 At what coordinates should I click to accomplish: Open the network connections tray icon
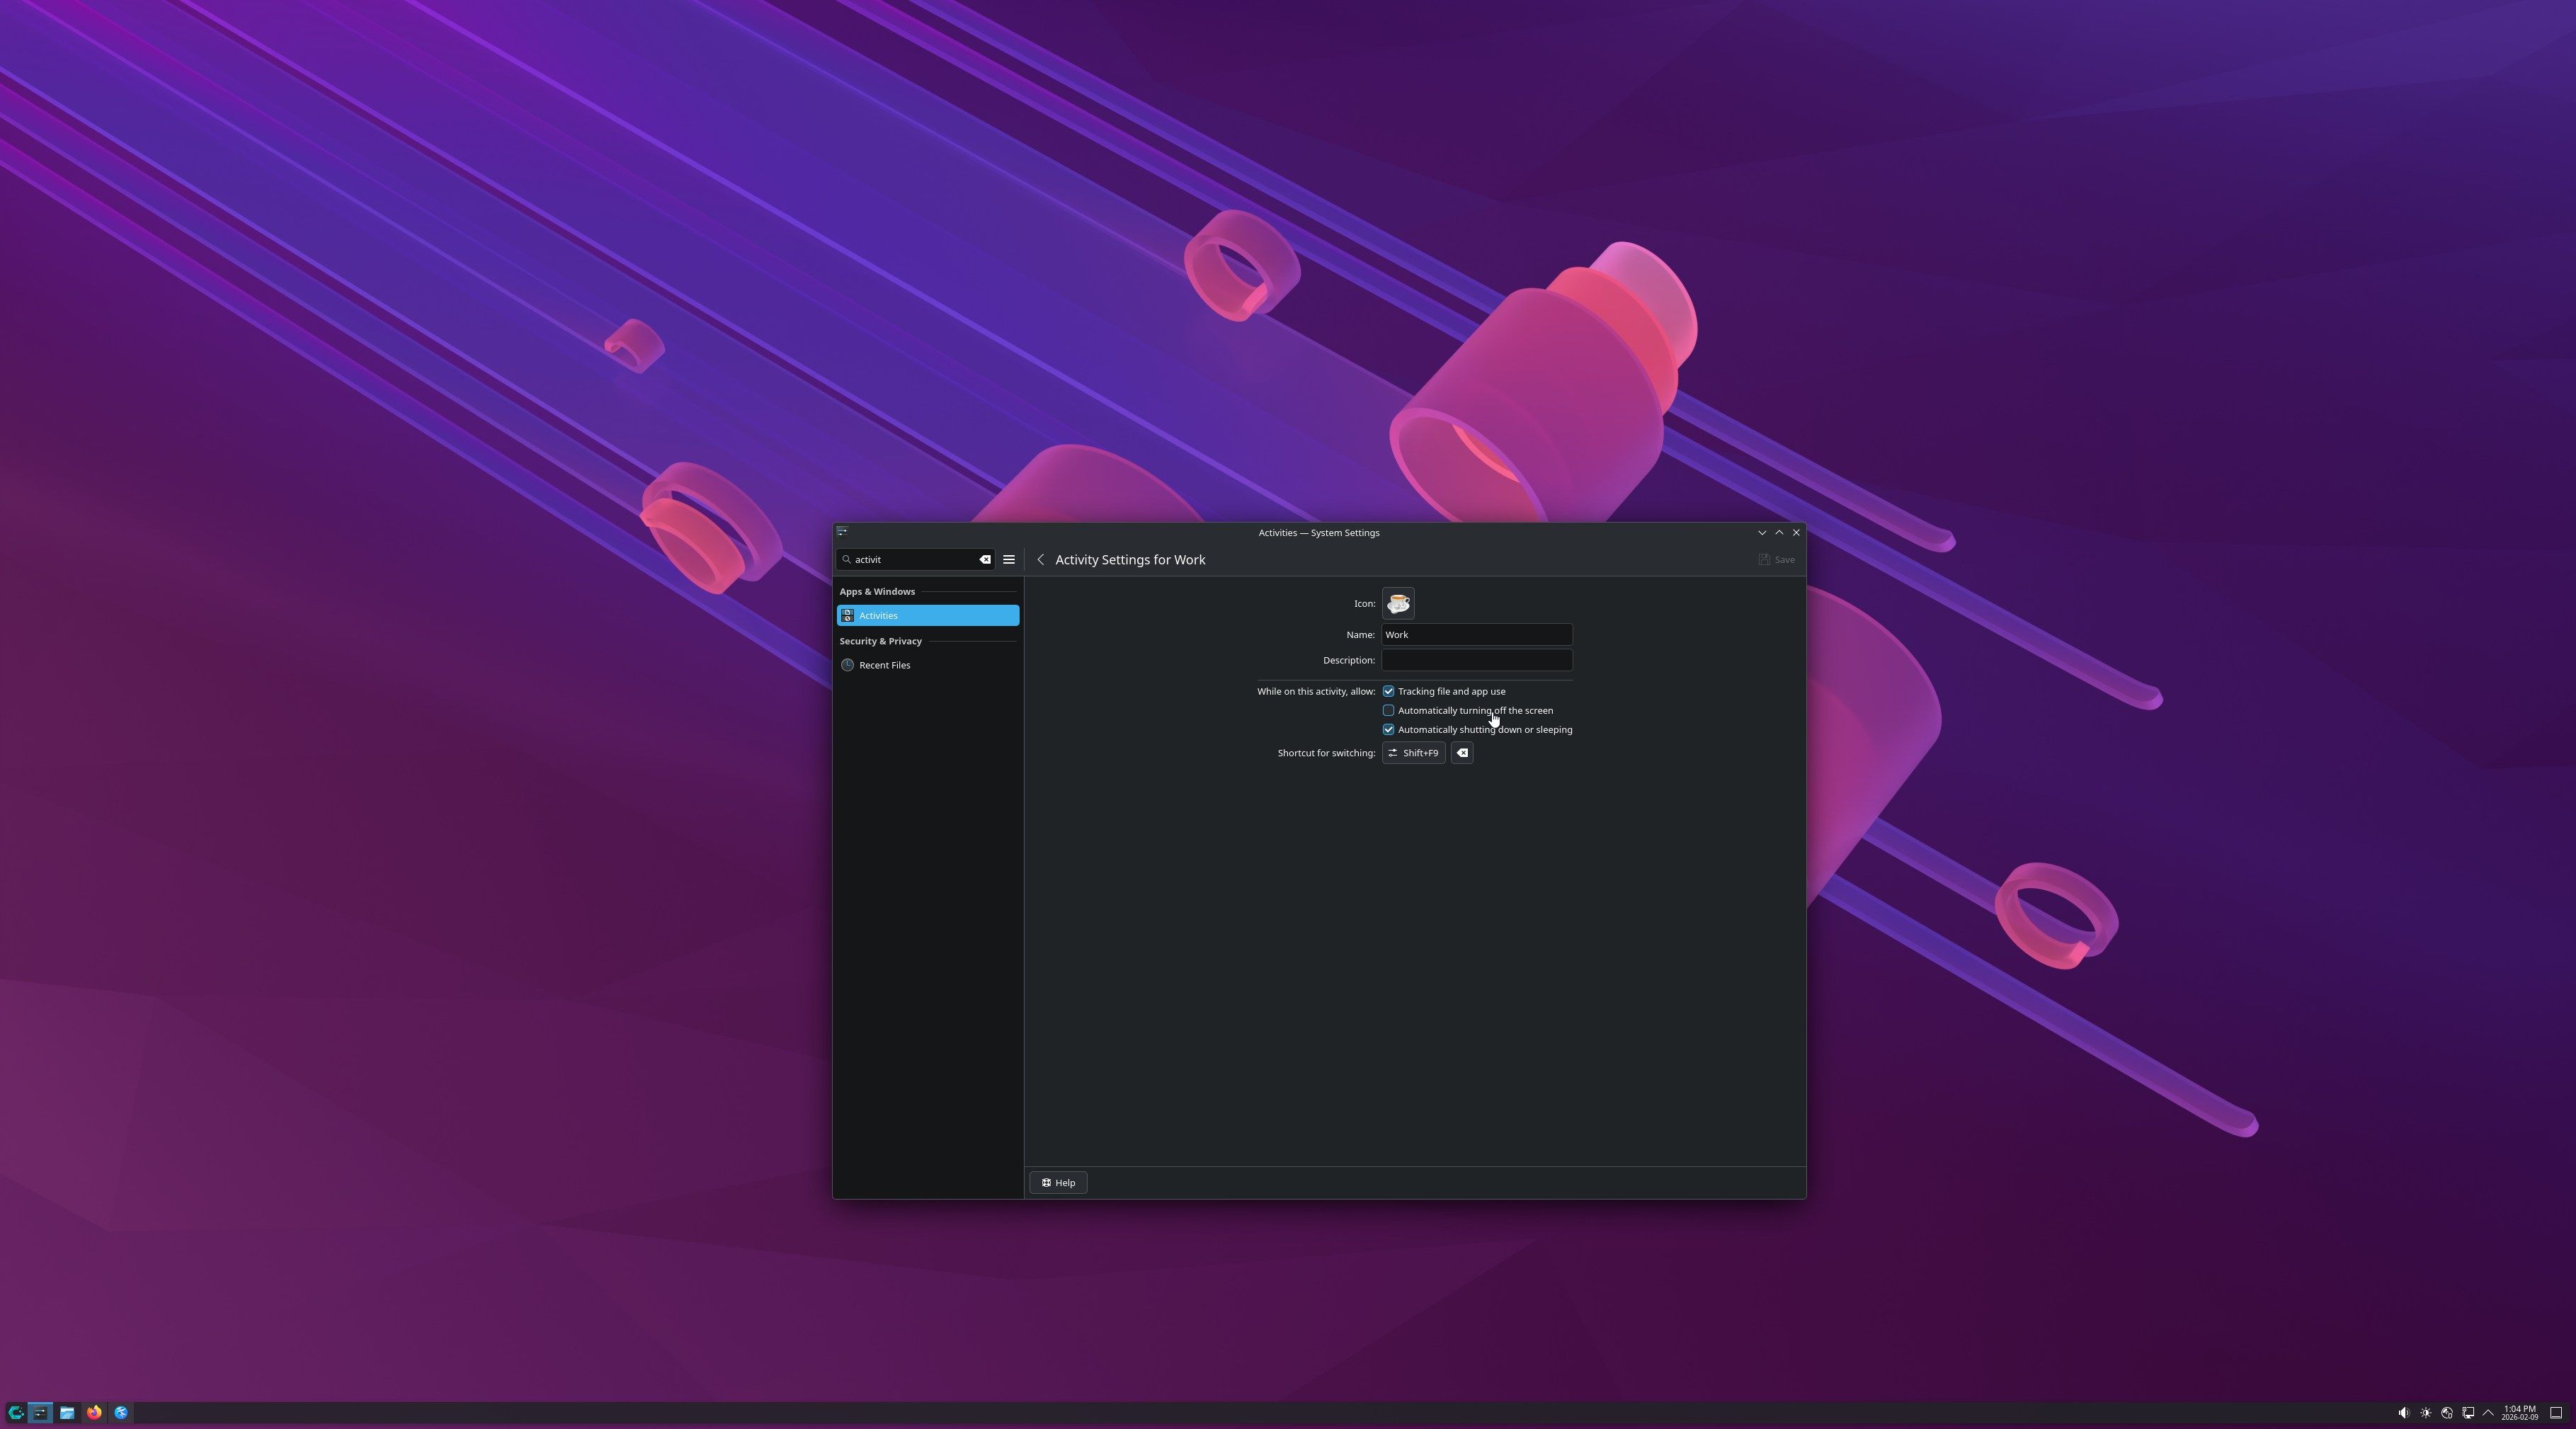[x=2467, y=1413]
